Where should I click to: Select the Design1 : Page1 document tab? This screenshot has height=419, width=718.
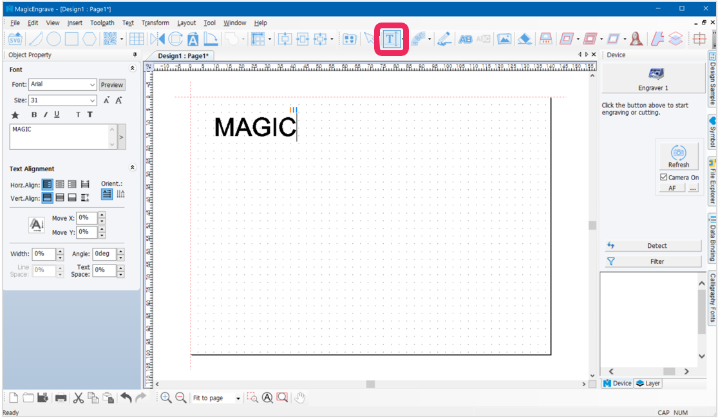(x=183, y=55)
